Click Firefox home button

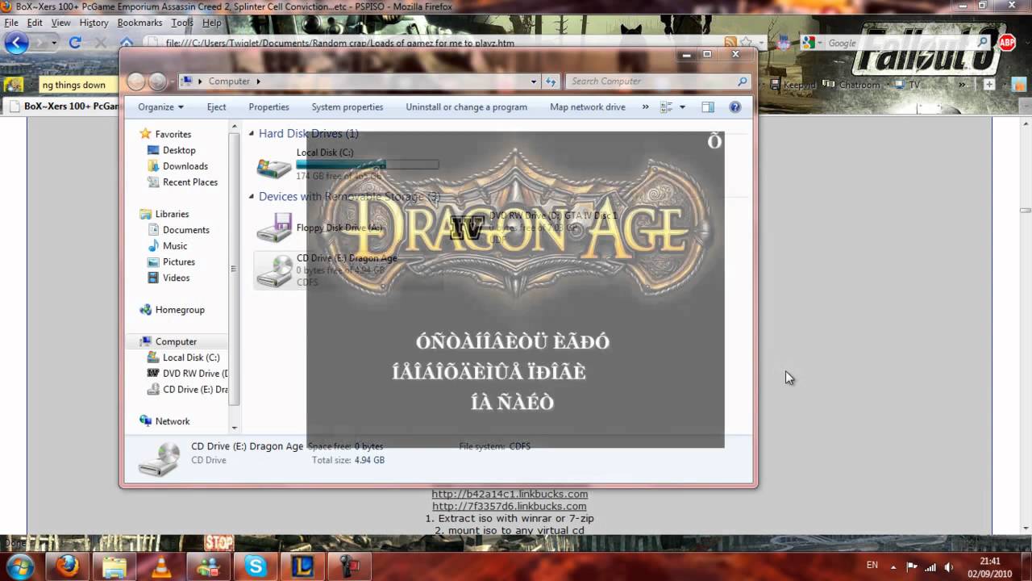pos(127,43)
